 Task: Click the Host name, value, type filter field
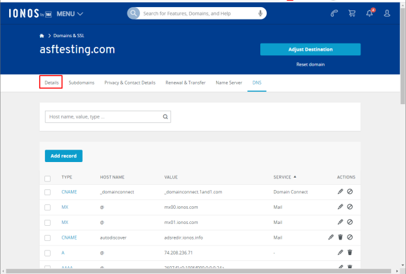point(108,116)
